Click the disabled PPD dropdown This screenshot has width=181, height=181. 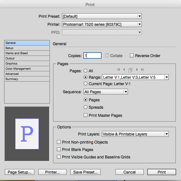[x=102, y=33]
